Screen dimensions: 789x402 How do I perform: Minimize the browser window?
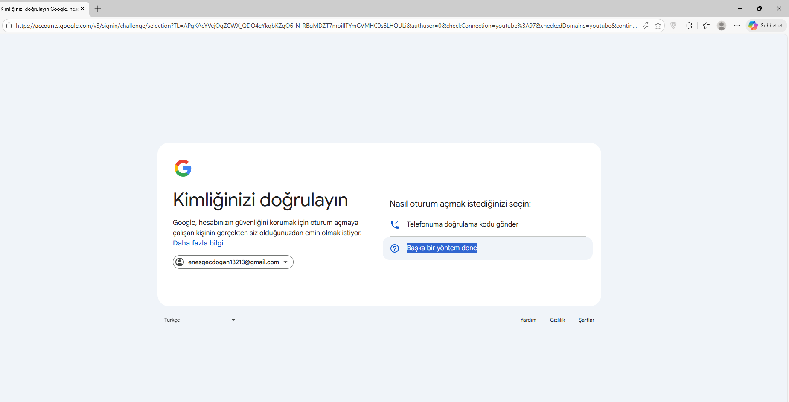[740, 9]
